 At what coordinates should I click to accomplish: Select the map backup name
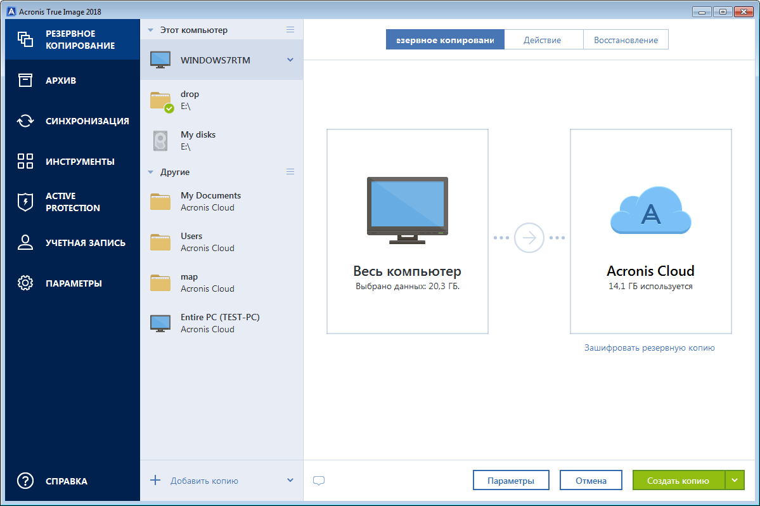click(189, 276)
